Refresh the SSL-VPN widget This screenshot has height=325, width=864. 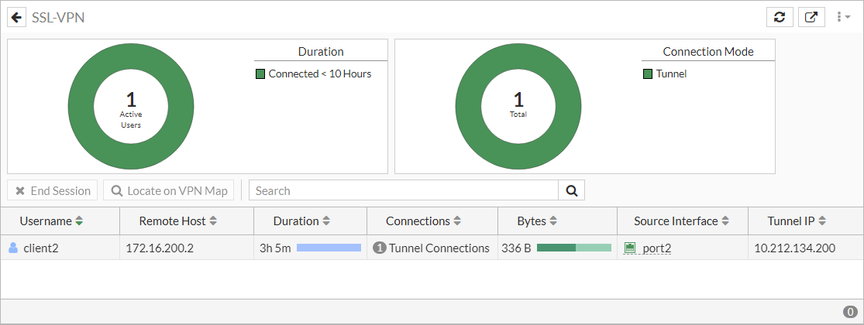[x=780, y=17]
